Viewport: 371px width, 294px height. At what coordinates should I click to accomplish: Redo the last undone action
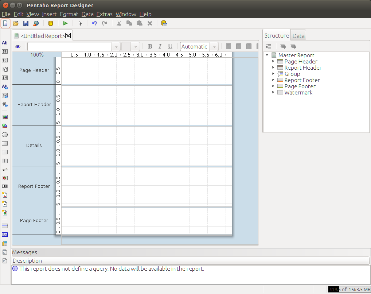click(105, 23)
